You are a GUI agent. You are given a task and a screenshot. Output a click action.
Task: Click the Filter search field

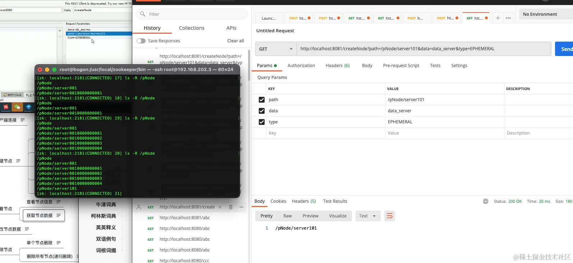click(192, 14)
